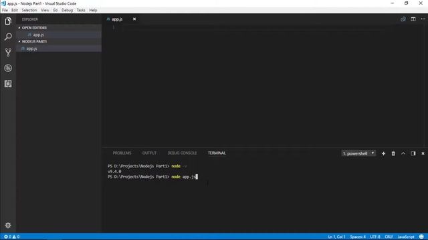Open the File menu
Screen dimensions: 428x240
[x=5, y=10]
